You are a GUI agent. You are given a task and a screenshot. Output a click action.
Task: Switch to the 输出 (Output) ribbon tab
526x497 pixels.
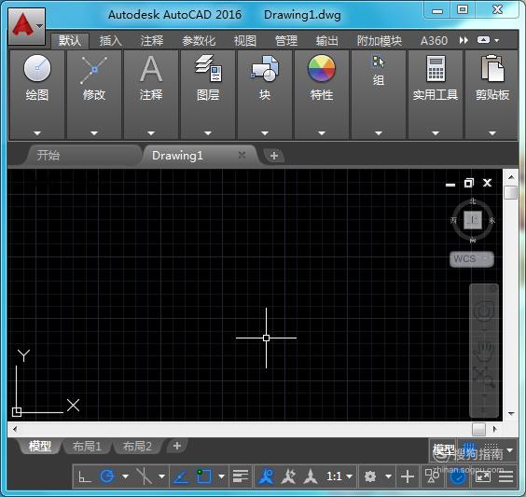(x=326, y=41)
